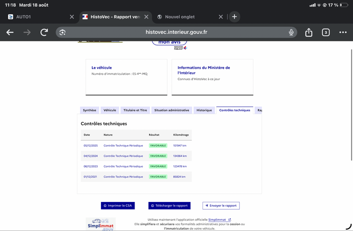The image size is (353, 231).
Task: Open the lens search icon in address bar
Action: tap(62, 32)
